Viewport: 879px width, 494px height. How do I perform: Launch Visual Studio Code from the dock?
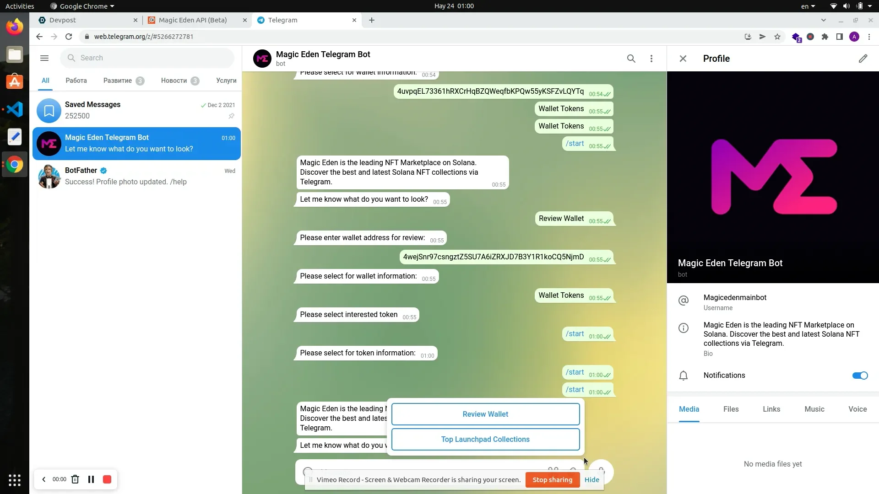click(14, 109)
